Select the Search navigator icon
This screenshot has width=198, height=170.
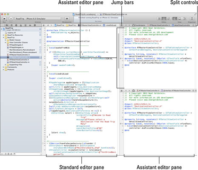pyautogui.click(x=16, y=25)
